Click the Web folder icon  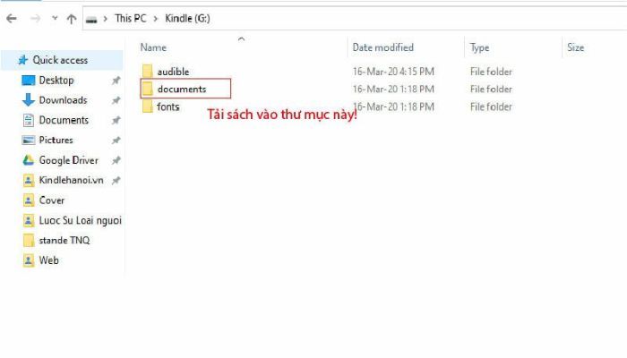coord(29,260)
